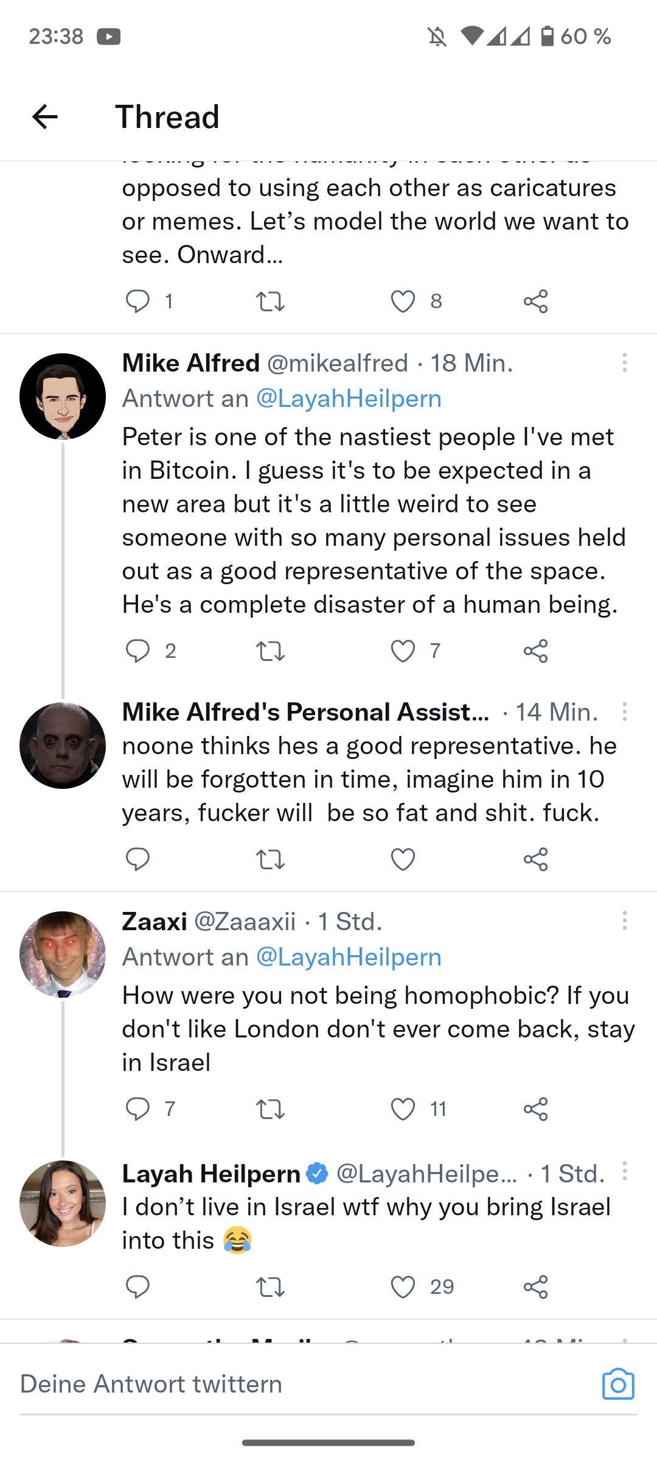Reply to Zaaxi's tweet
This screenshot has height=1462, width=657.
[x=137, y=1109]
